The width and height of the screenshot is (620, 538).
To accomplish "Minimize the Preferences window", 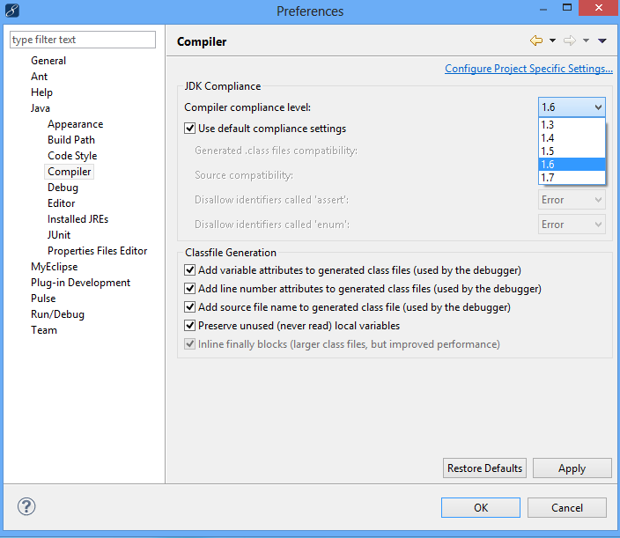I will [x=543, y=9].
